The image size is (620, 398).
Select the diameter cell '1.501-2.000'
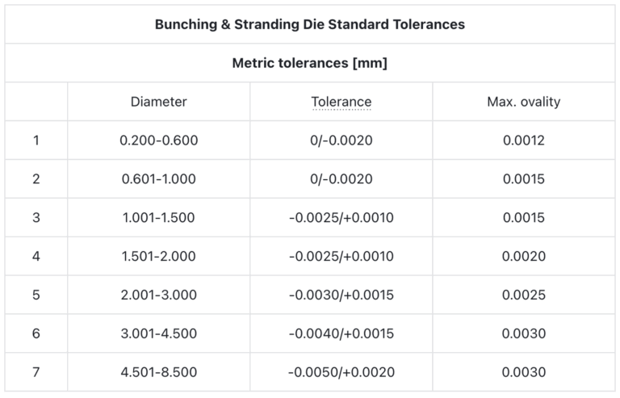[x=158, y=257]
